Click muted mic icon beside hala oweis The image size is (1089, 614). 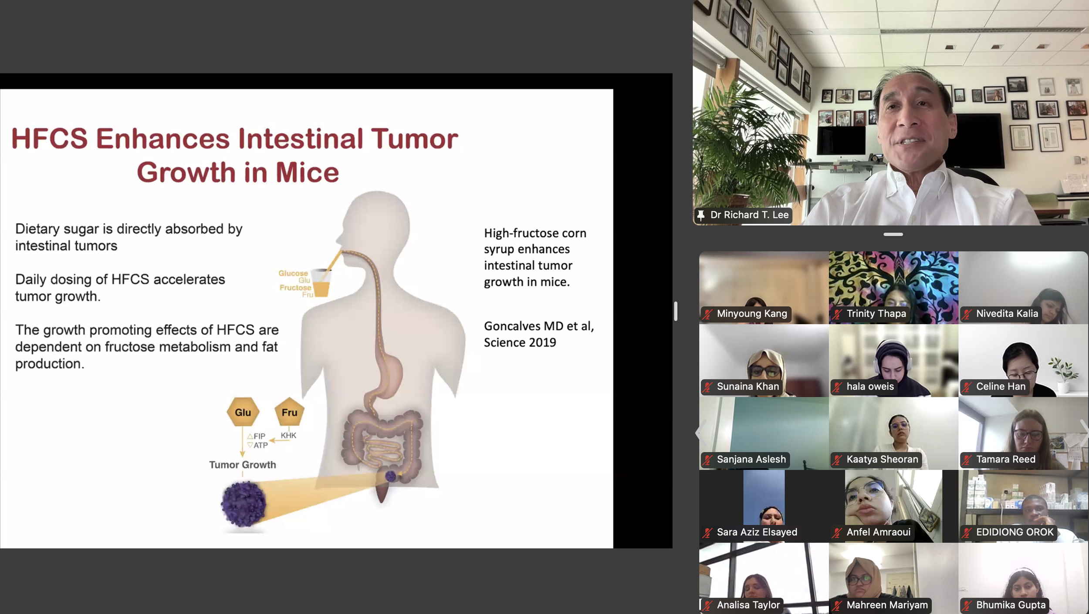tap(837, 387)
